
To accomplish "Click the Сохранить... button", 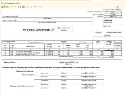I will (29, 7).
